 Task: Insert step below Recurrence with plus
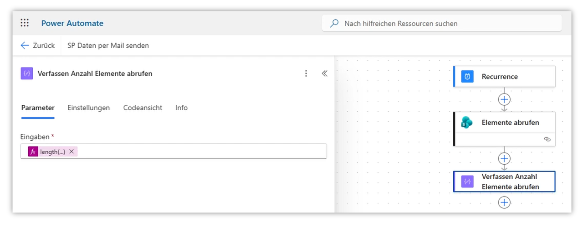pyautogui.click(x=504, y=99)
